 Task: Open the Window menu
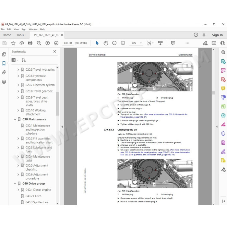(33, 29)
